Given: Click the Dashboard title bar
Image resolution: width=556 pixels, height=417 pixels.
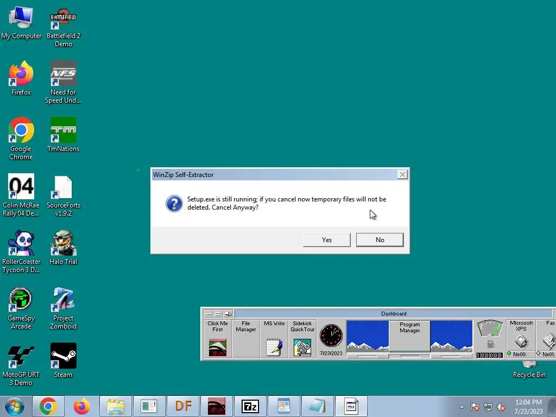Looking at the screenshot, I should pyautogui.click(x=394, y=313).
